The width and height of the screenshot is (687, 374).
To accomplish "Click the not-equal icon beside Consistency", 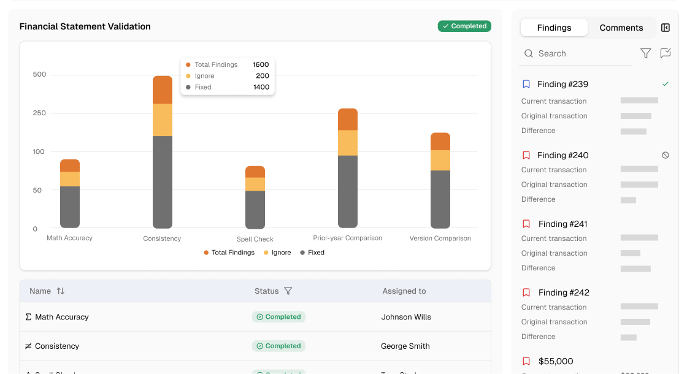I will pos(28,346).
